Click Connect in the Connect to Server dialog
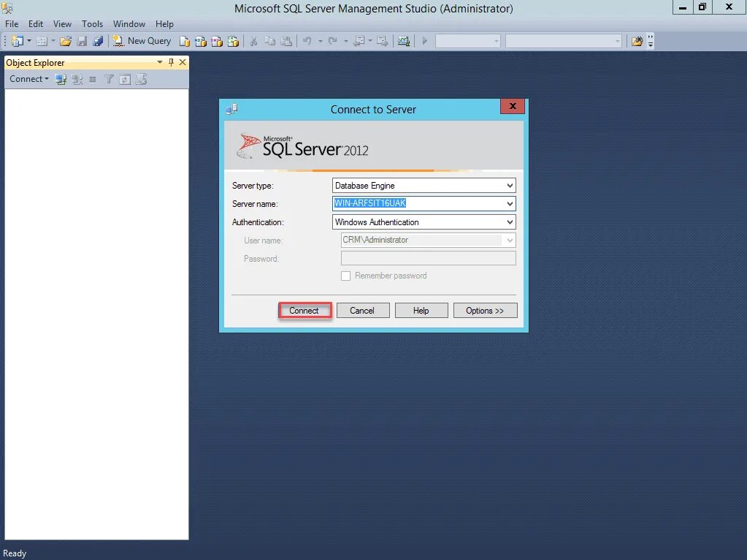This screenshot has width=747, height=560. (305, 311)
